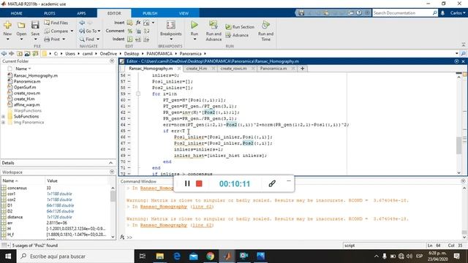The height and width of the screenshot is (263, 468).
Task: Click the comment percent icon
Action: (x=130, y=31)
